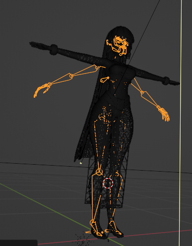Image resolution: width=192 pixels, height=246 pixels.
Task: Click the orange elbow joint of the raised arm bone
Action: click(x=71, y=76)
